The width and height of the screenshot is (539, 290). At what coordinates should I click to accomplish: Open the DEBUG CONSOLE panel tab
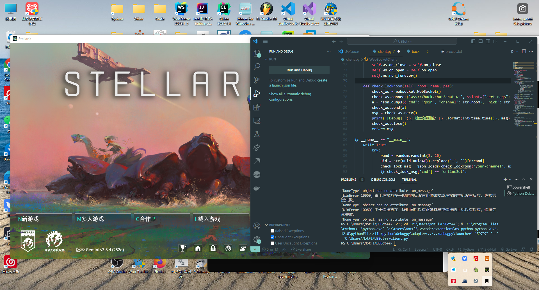[383, 180]
